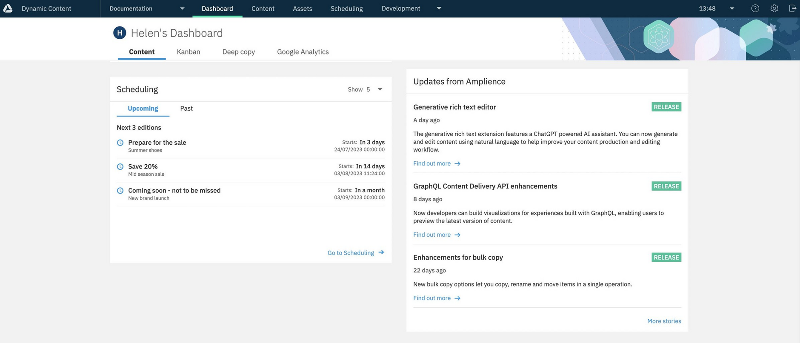Image resolution: width=800 pixels, height=343 pixels.
Task: Select the Content dashboard tab
Action: (x=142, y=52)
